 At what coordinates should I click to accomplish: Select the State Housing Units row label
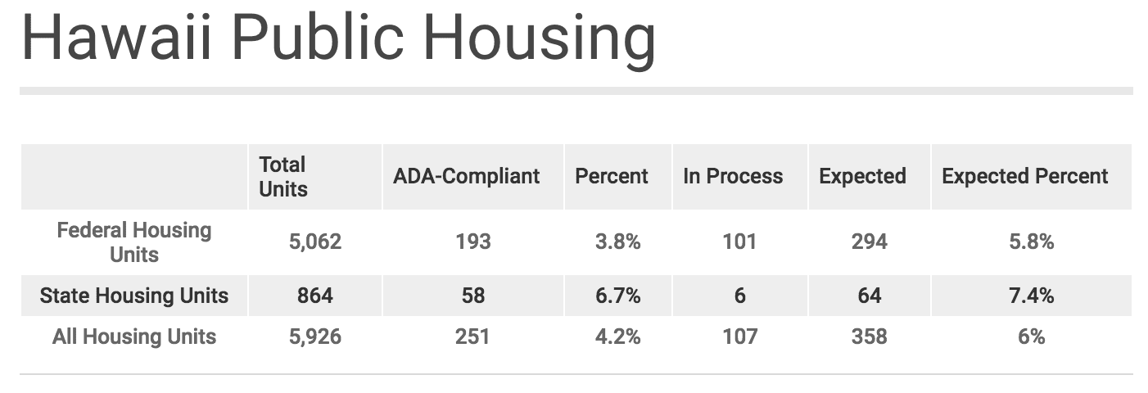coord(134,296)
